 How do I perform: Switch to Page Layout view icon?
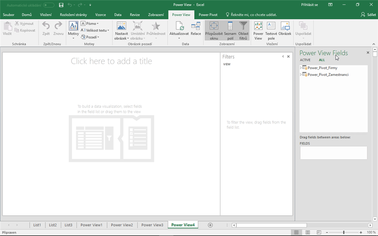point(307,232)
